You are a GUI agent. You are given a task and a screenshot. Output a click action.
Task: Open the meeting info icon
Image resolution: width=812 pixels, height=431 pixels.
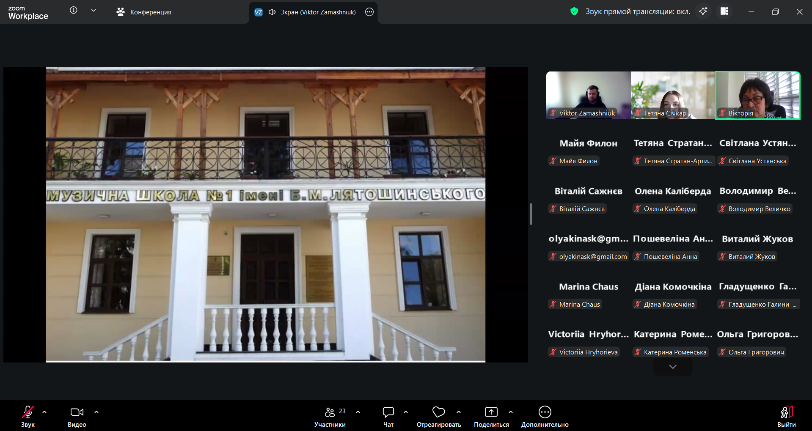pos(74,11)
